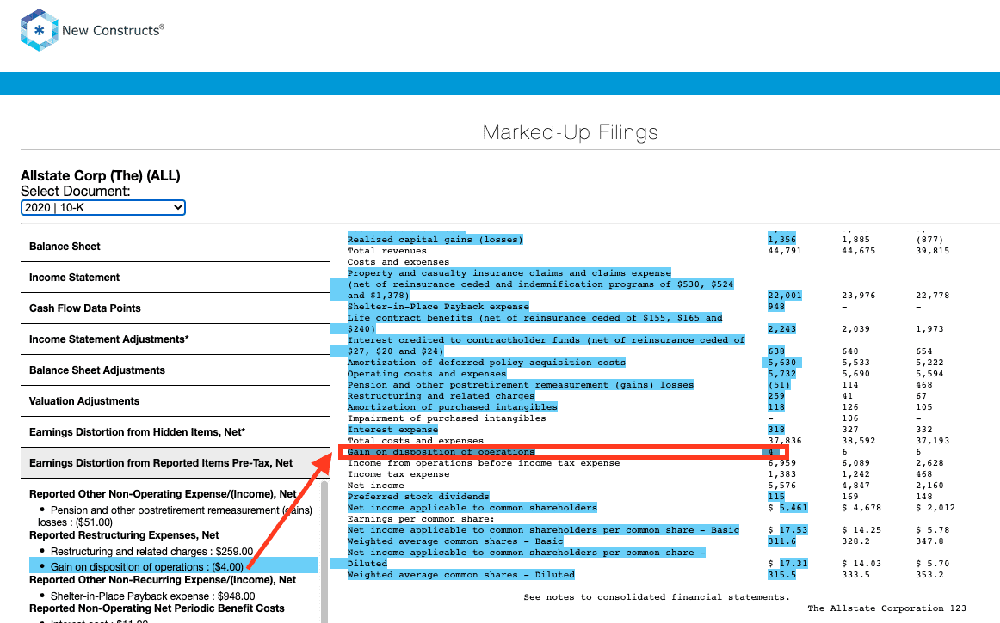
Task: Click the Marked-Up Filings page title
Action: tap(571, 132)
